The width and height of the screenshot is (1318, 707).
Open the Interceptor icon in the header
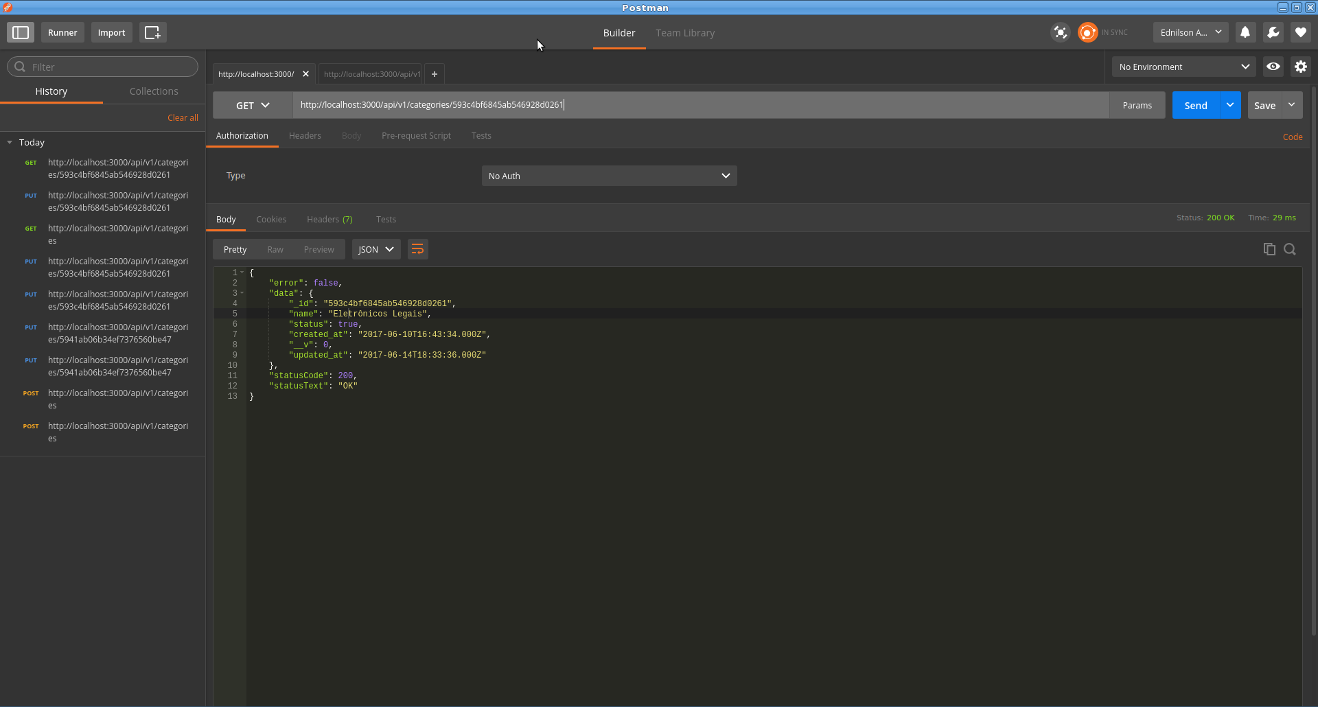(x=1060, y=32)
